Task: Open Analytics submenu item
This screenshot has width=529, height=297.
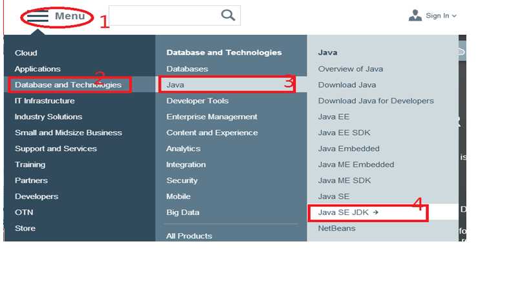Action: 183,148
